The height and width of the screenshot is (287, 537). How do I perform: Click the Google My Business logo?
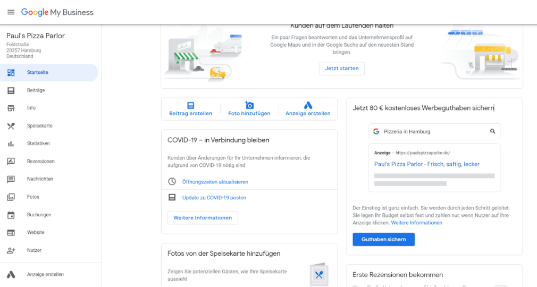point(57,12)
